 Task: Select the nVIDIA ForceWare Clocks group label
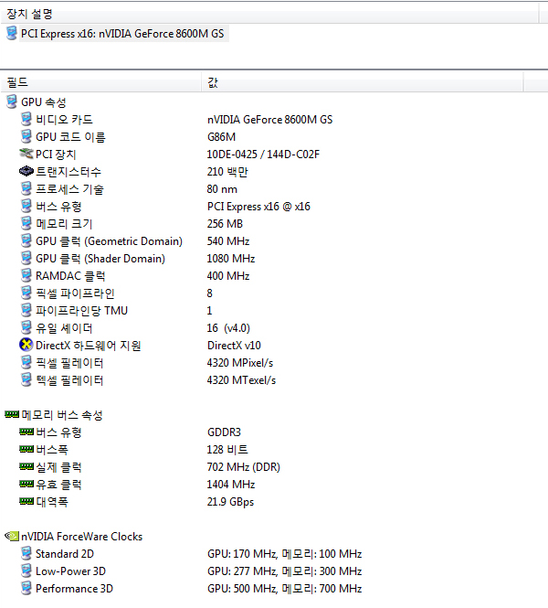coord(81,537)
